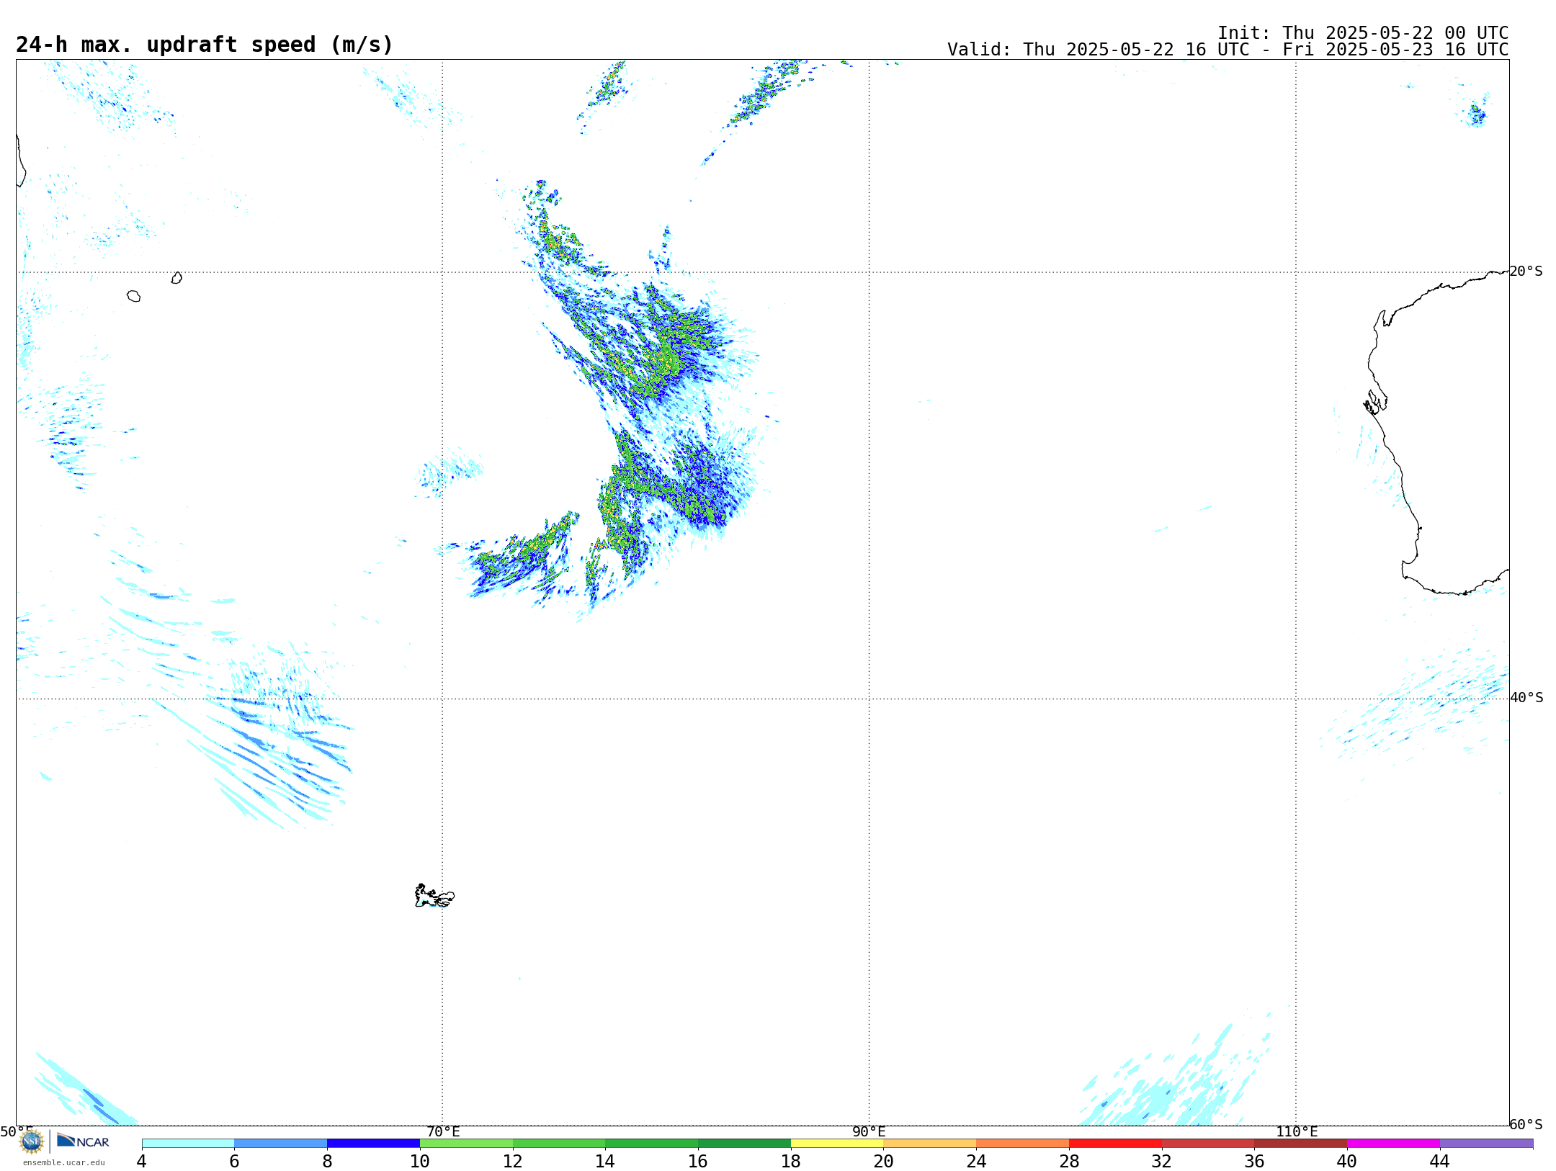Select the dark red 36-40 color swatch
Image resolution: width=1556 pixels, height=1171 pixels.
(1301, 1144)
